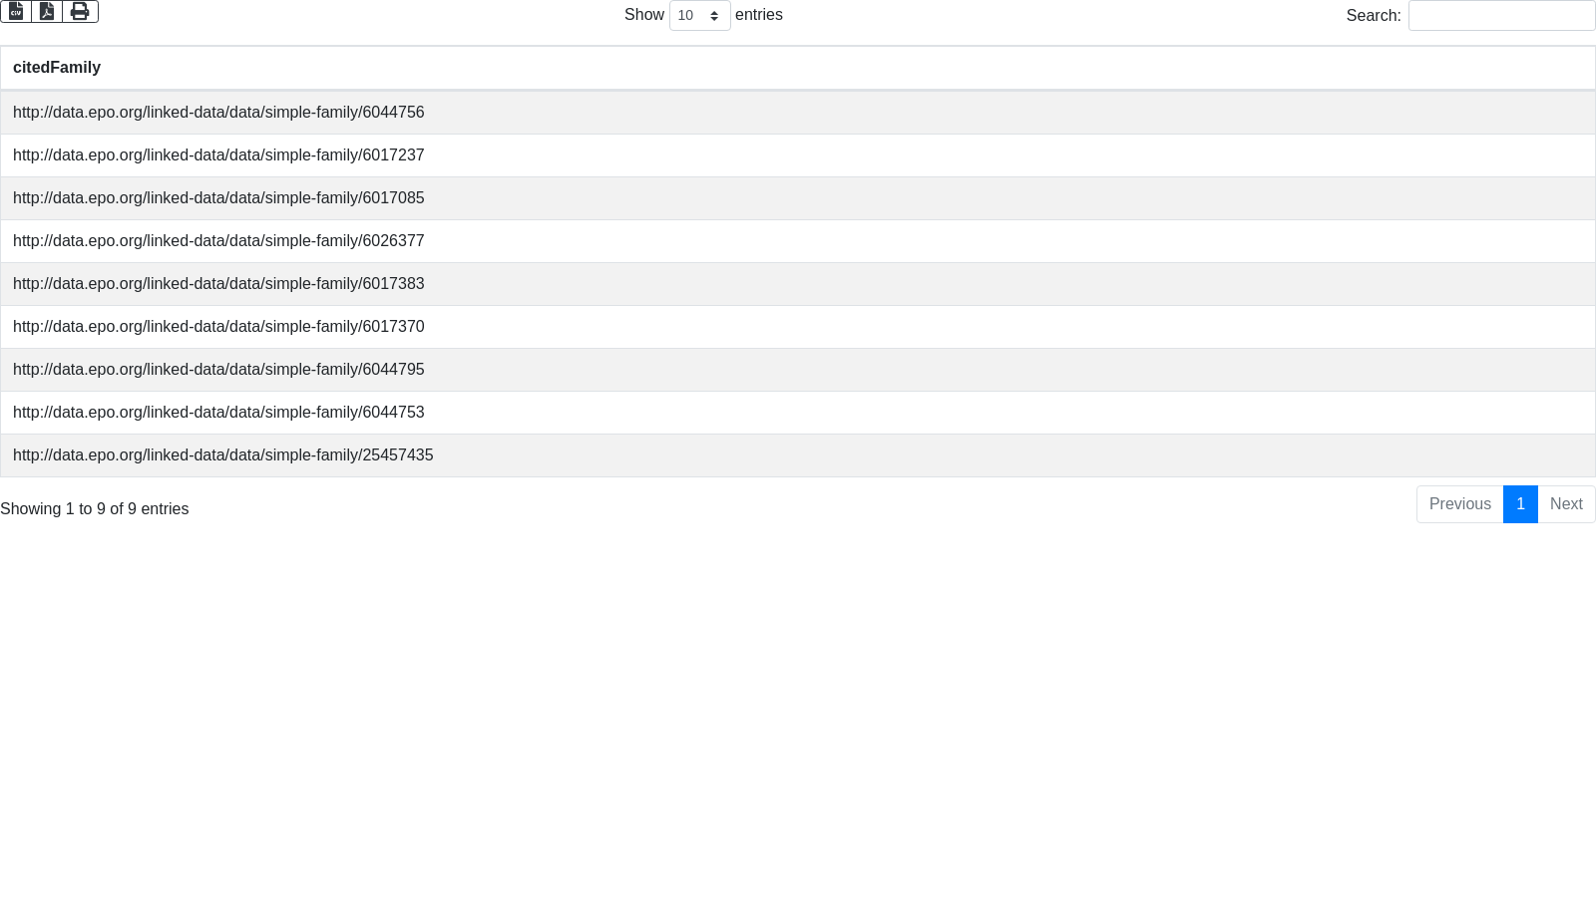Go to the Previous page
Viewport: 1596px width, 897px height.
tap(1459, 504)
